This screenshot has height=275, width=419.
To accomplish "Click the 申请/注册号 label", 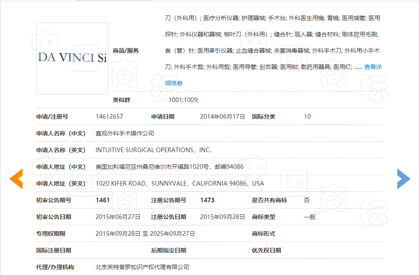I will coord(52,117).
